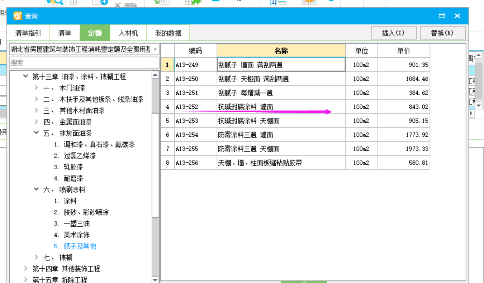The height and width of the screenshot is (283, 484).
Task: Expand the 七、裱糊 node
Action: click(x=37, y=257)
